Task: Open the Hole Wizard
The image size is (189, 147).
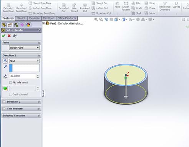Action: point(74,8)
